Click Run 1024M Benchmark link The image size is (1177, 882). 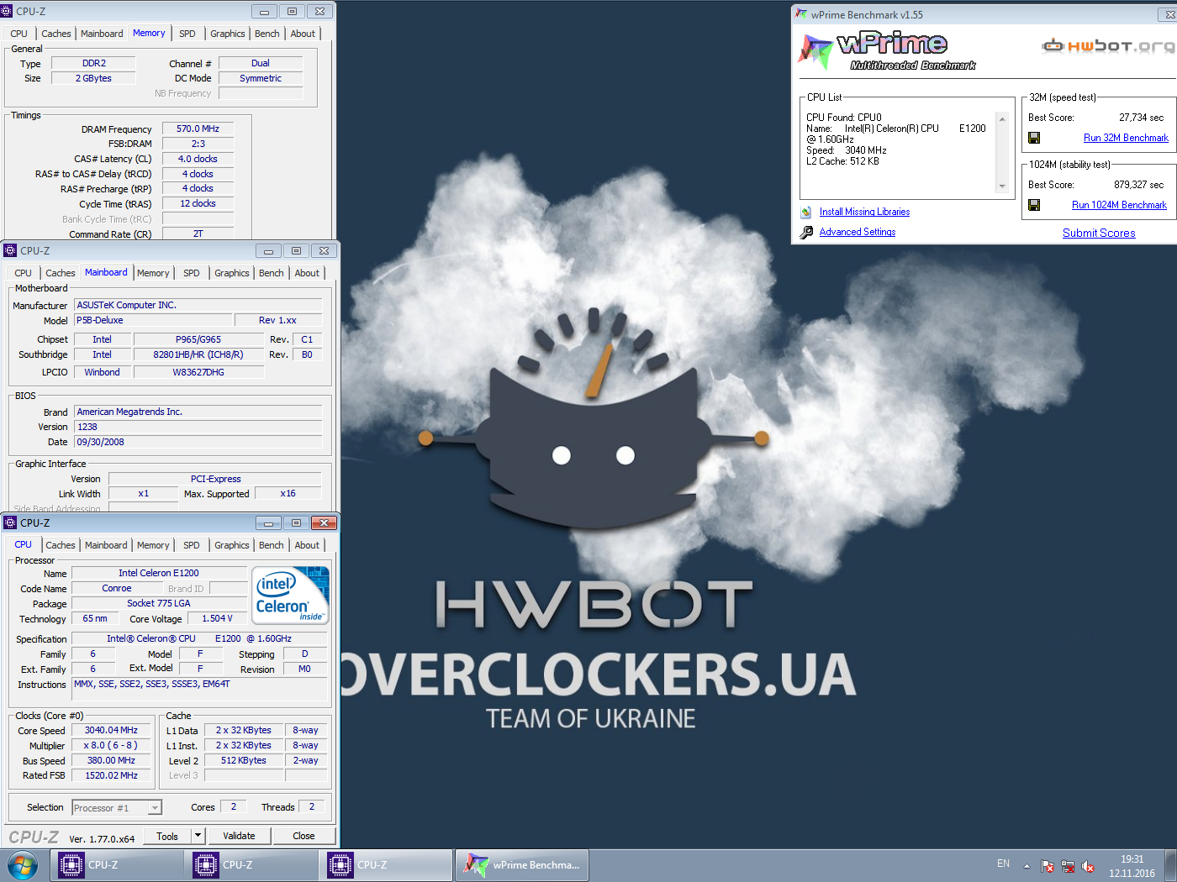(1119, 205)
